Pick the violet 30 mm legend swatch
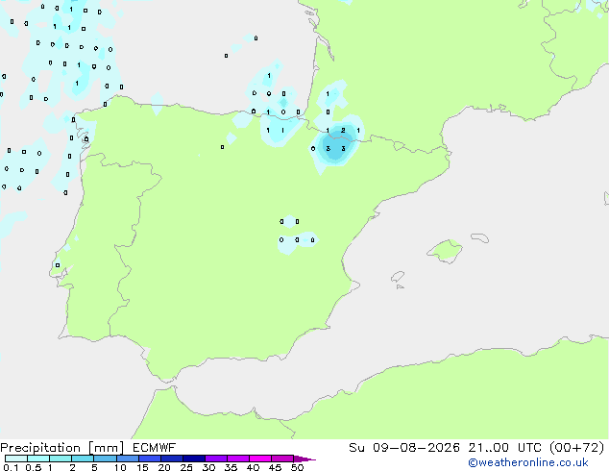609x471 pixels. tap(216, 459)
